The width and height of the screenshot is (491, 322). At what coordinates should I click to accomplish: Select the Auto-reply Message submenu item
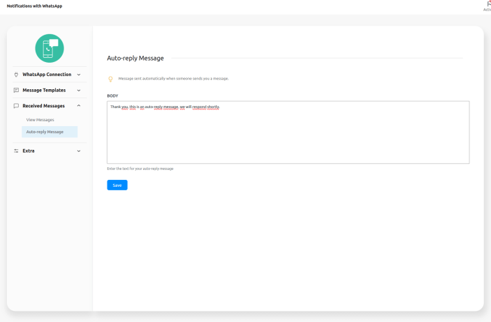(x=45, y=132)
